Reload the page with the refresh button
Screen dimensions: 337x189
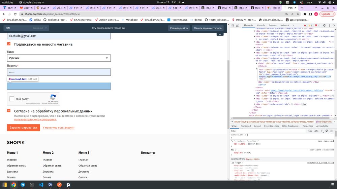(15, 14)
